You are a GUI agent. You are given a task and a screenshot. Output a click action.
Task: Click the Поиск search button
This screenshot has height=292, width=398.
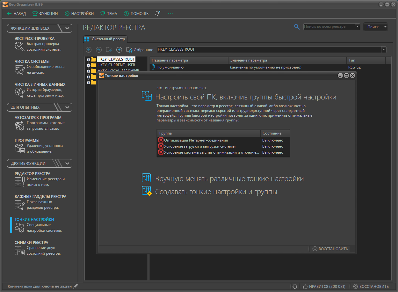click(373, 27)
